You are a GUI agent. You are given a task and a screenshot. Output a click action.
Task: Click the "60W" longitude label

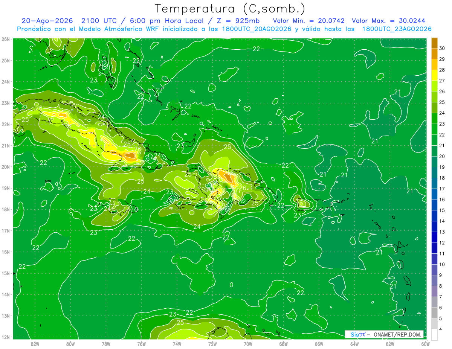pyautogui.click(x=425, y=344)
